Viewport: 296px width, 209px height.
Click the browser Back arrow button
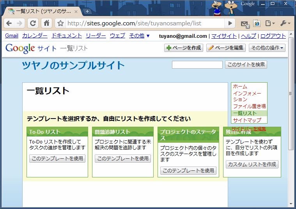(9, 23)
